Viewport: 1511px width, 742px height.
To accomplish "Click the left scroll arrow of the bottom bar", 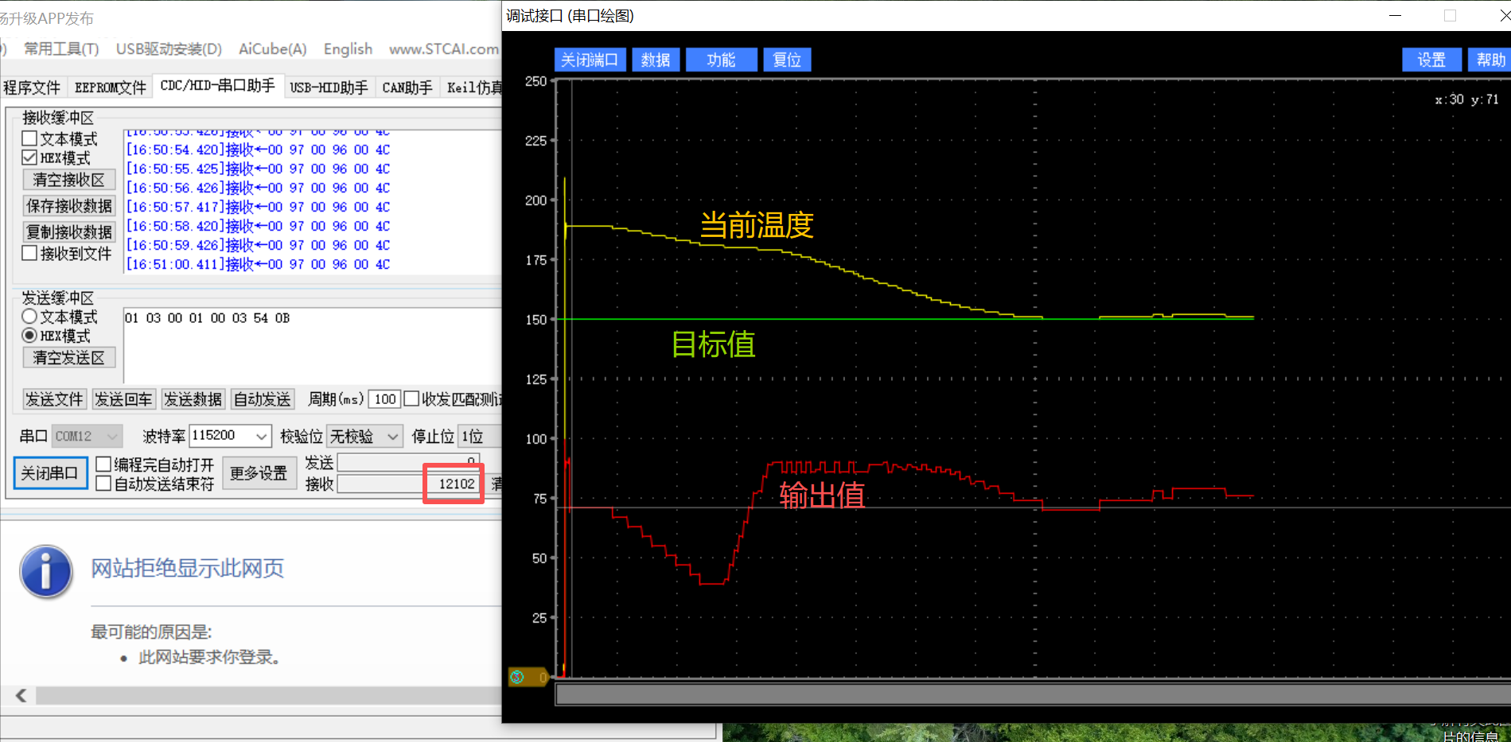I will click(21, 695).
